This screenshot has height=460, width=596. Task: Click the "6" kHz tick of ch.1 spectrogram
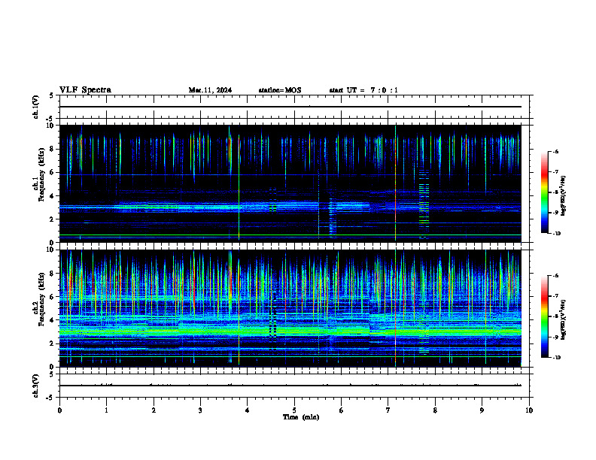point(52,172)
